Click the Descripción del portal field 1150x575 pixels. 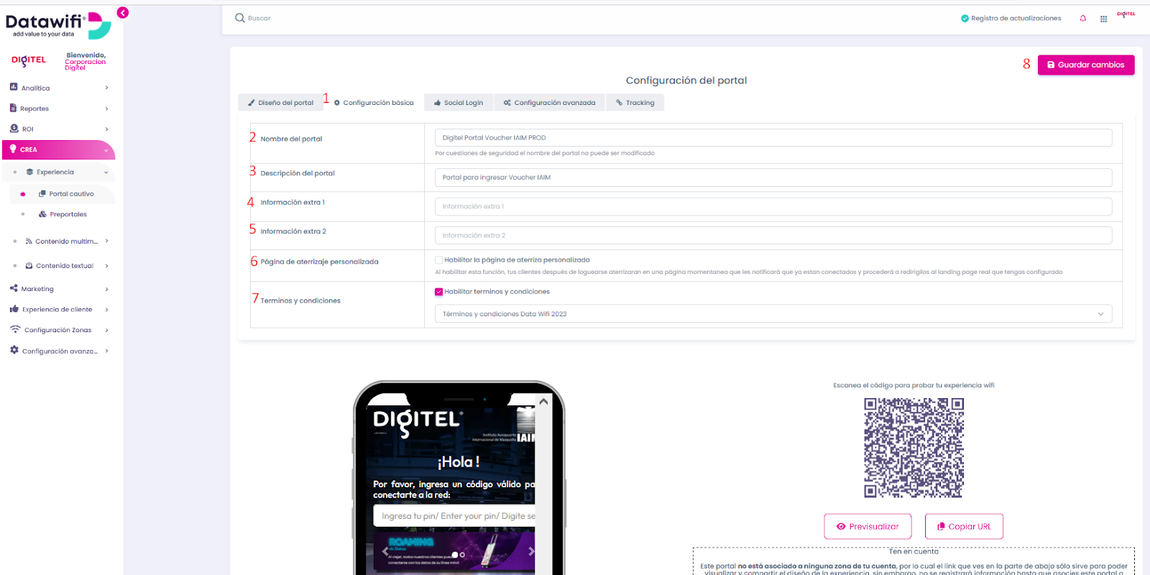coord(773,178)
